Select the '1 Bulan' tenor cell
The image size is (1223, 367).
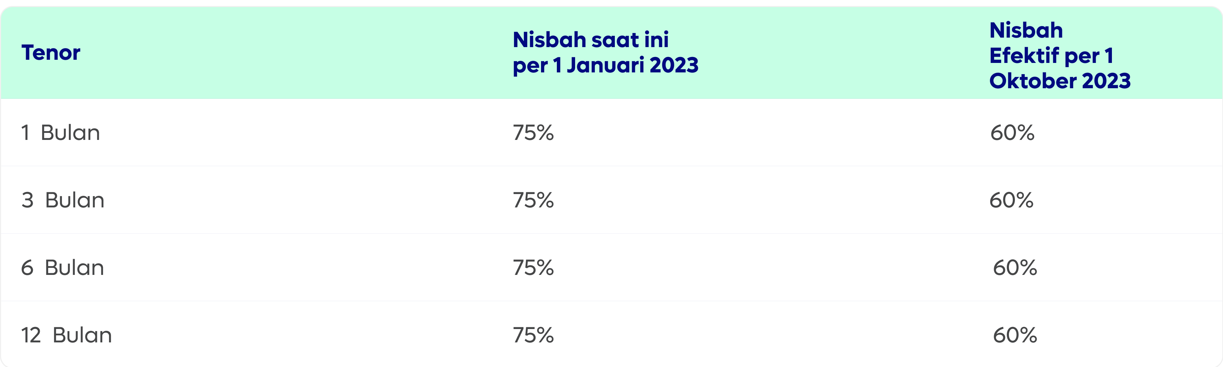click(60, 133)
